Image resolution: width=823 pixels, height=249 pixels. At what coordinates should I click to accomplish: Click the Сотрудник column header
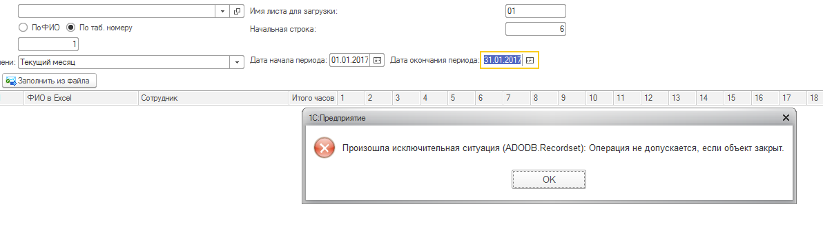click(x=213, y=98)
